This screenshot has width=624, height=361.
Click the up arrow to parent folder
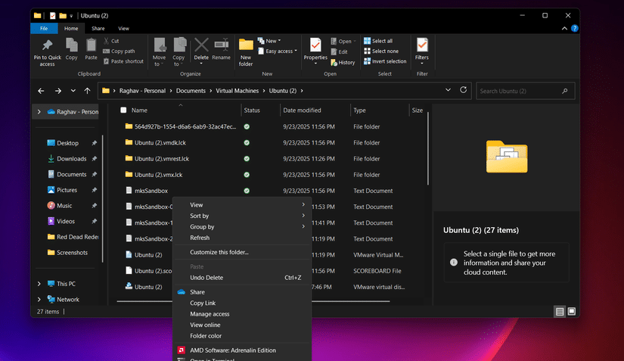[x=87, y=91]
